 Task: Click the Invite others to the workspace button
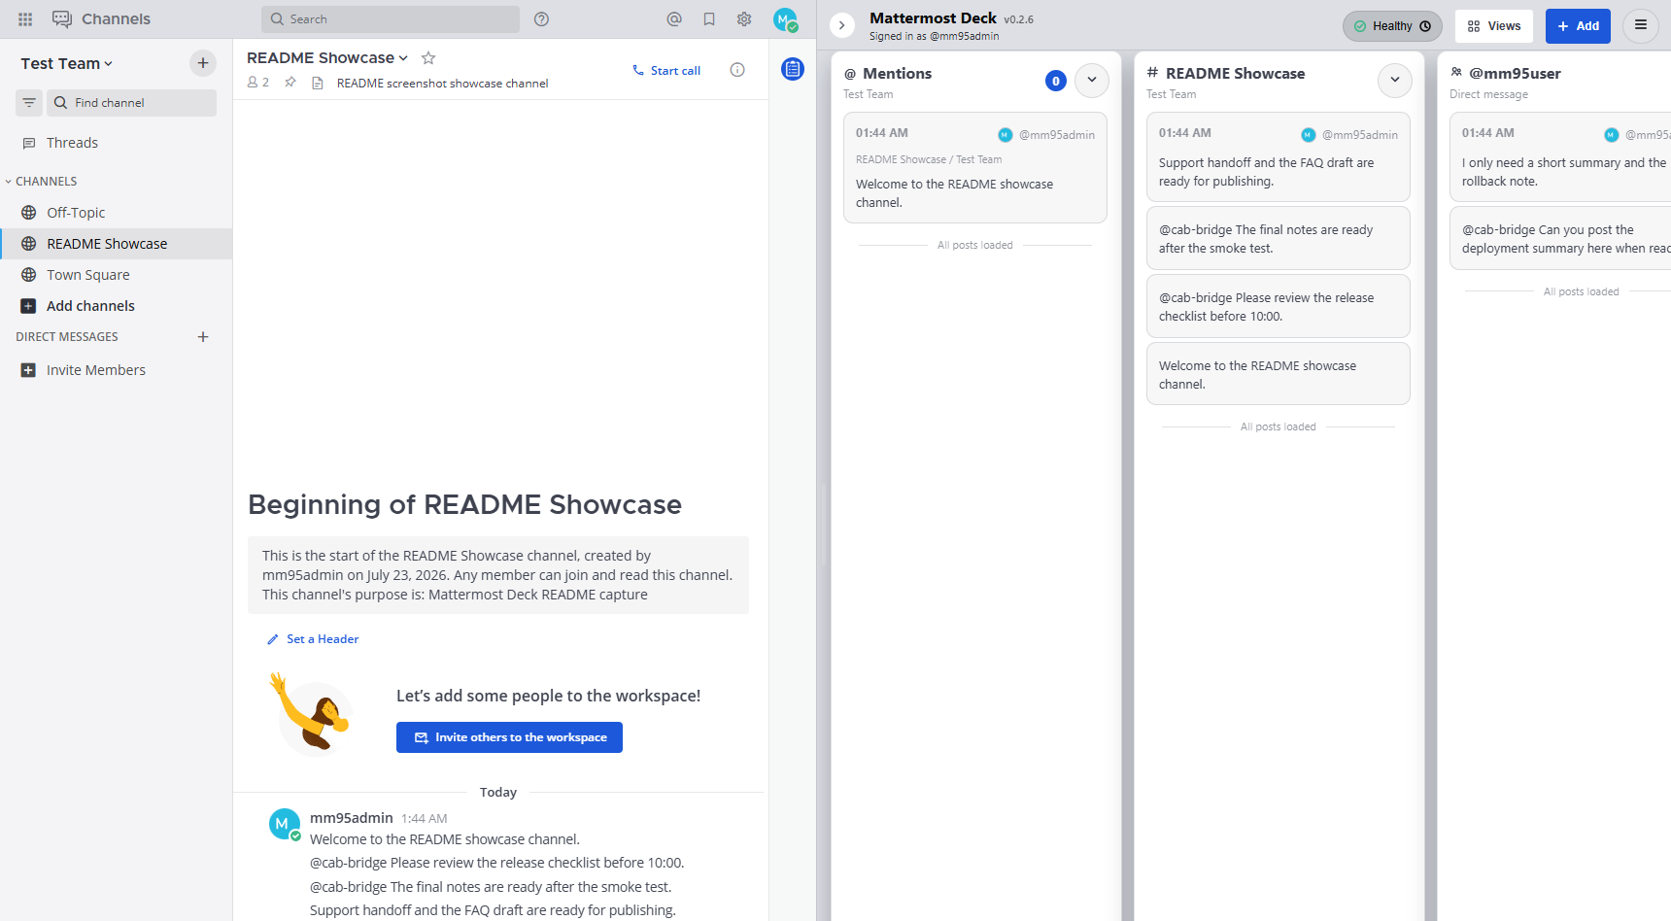tap(509, 737)
